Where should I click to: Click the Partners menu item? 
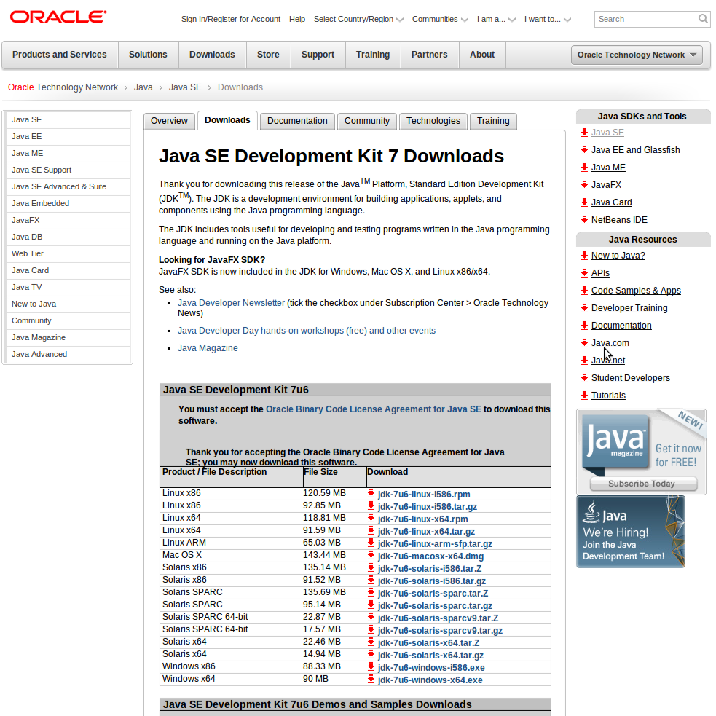429,55
